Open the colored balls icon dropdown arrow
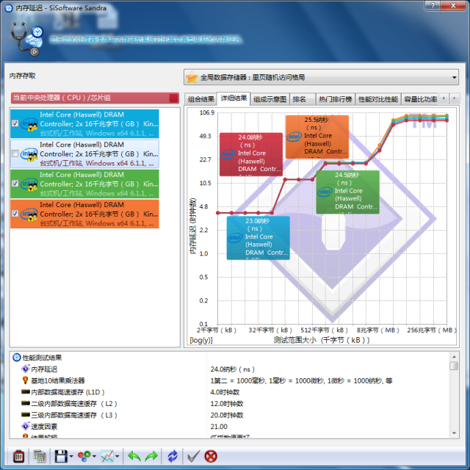470x470 pixels. (x=94, y=457)
